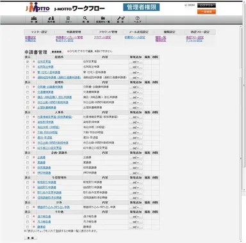The width and height of the screenshot is (246, 243).
Task: Click コピー button in 議事録 row
Action: coord(136,227)
